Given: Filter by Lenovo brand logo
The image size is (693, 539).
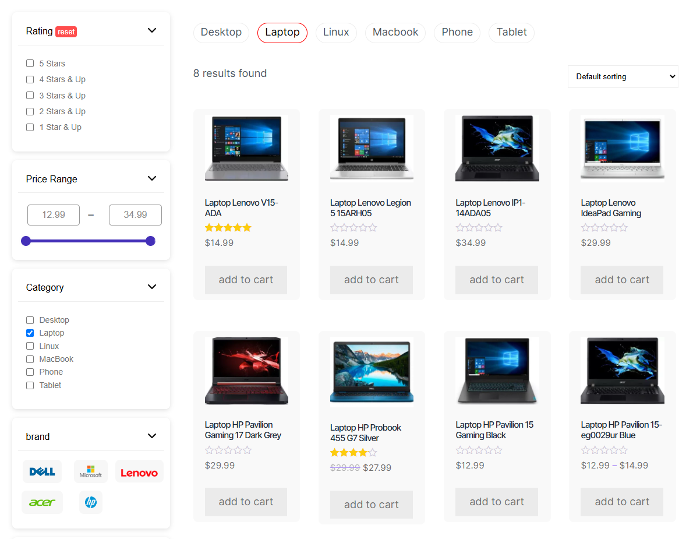Looking at the screenshot, I should 139,472.
